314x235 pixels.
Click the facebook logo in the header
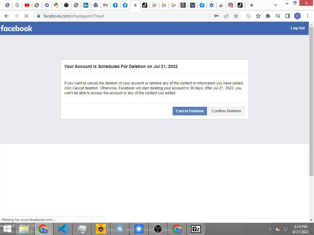tap(16, 28)
